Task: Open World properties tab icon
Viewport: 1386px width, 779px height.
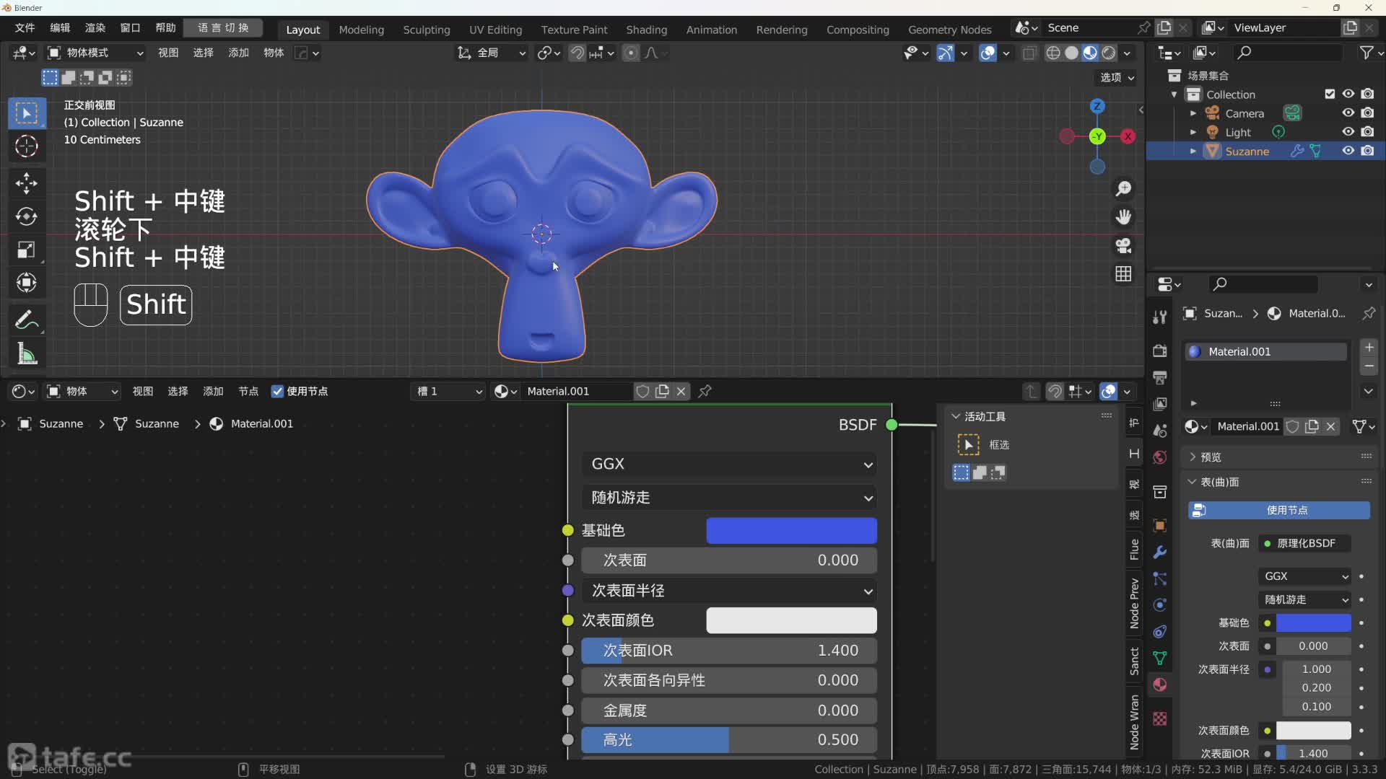Action: coord(1160,457)
